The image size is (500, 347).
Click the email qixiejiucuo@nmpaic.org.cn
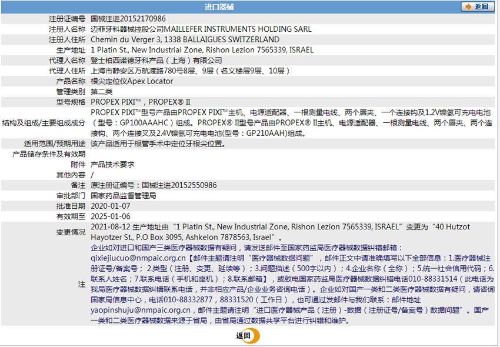click(x=138, y=258)
